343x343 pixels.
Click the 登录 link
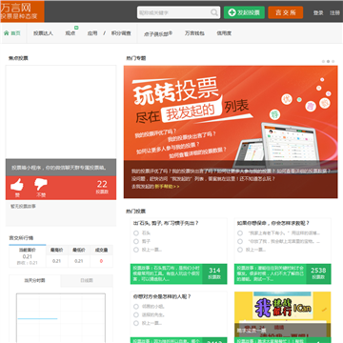tap(318, 13)
